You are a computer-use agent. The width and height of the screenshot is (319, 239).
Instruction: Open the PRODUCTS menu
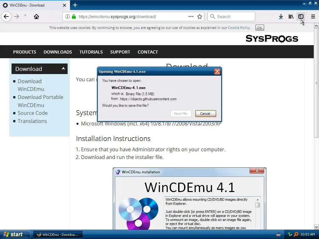coord(25,52)
